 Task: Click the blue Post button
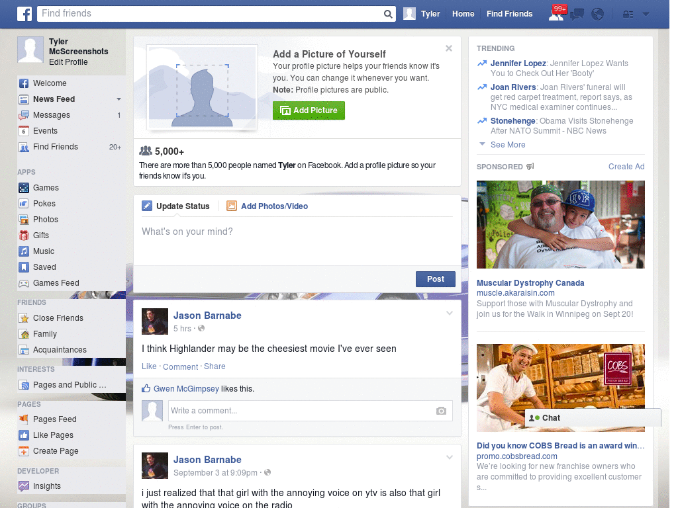(436, 279)
